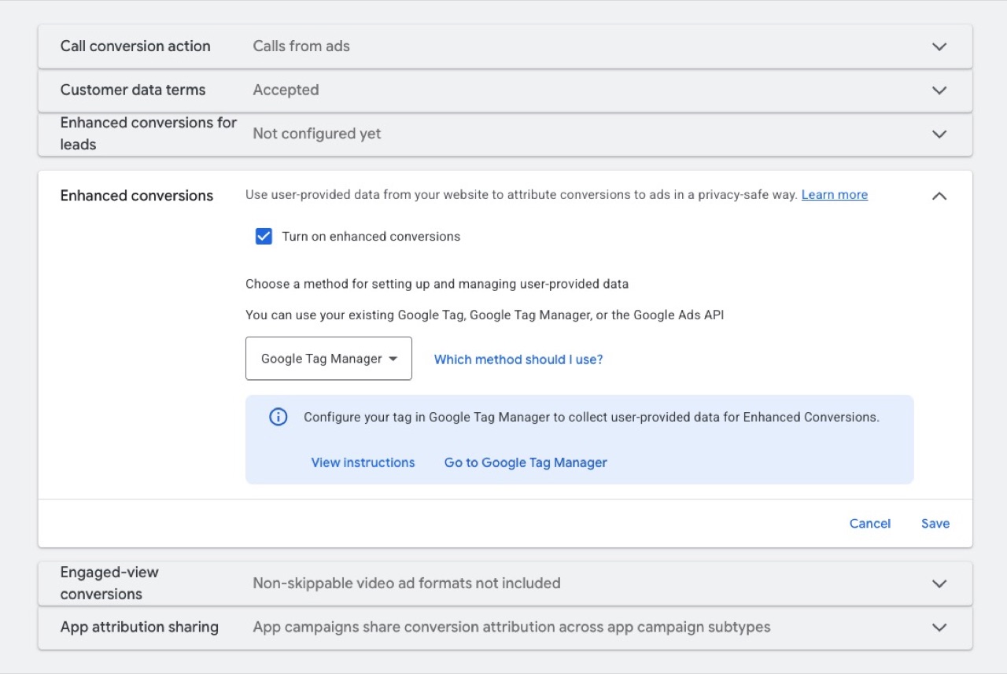This screenshot has height=674, width=1007.
Task: Click the Call conversion action label
Action: point(135,46)
